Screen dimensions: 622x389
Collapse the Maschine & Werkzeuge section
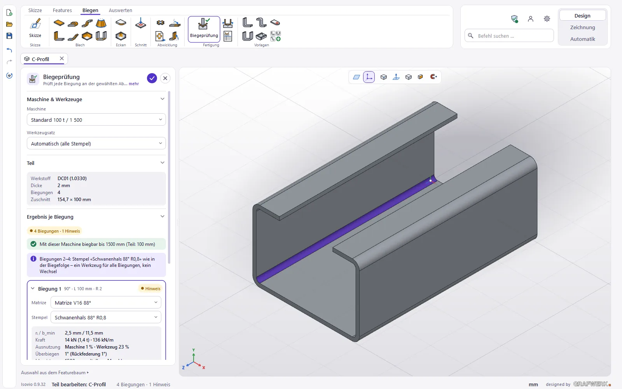click(x=162, y=99)
